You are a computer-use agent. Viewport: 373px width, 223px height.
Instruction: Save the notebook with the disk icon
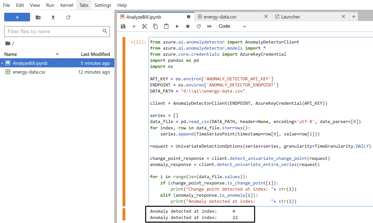point(123,26)
